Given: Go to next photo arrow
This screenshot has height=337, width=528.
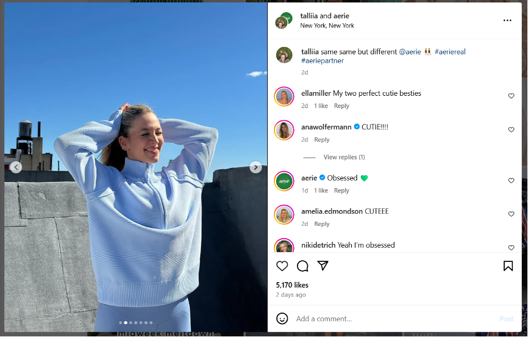Looking at the screenshot, I should [255, 167].
